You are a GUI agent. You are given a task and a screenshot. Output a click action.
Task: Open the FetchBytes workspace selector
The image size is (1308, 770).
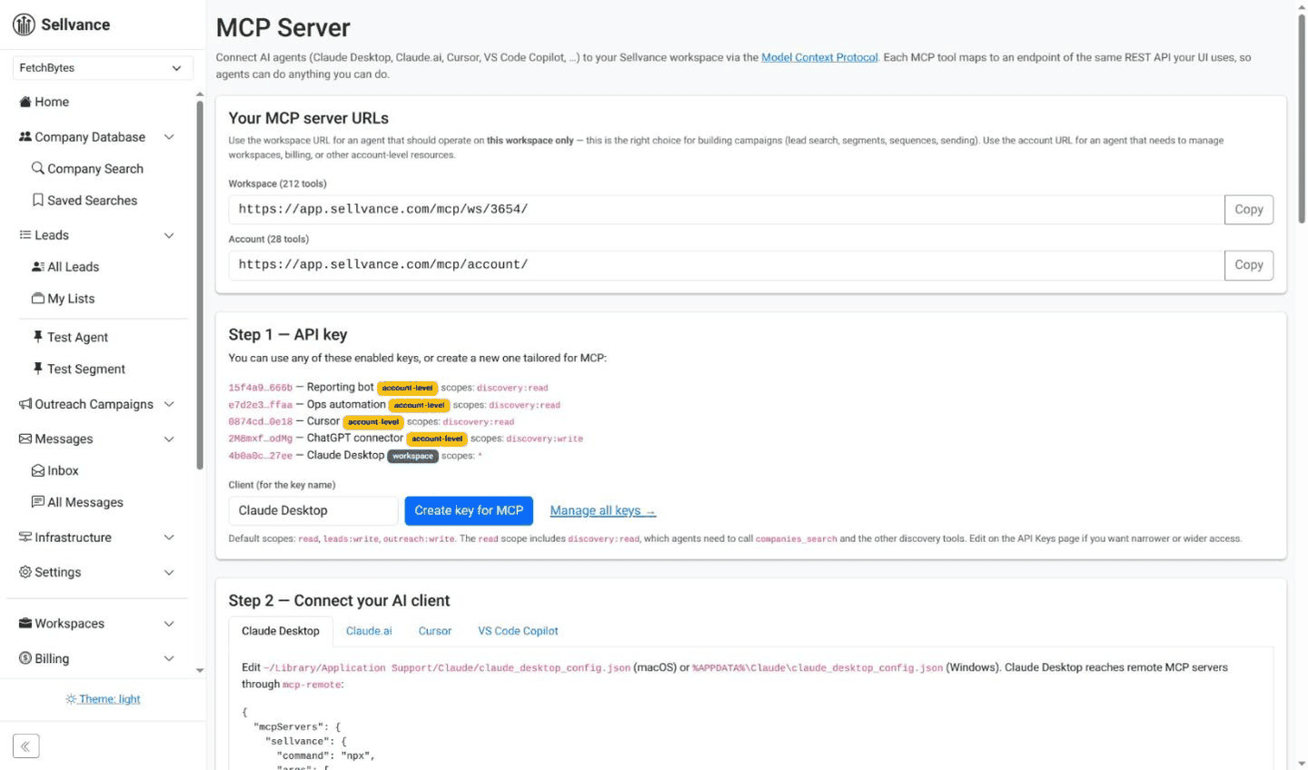pyautogui.click(x=103, y=68)
